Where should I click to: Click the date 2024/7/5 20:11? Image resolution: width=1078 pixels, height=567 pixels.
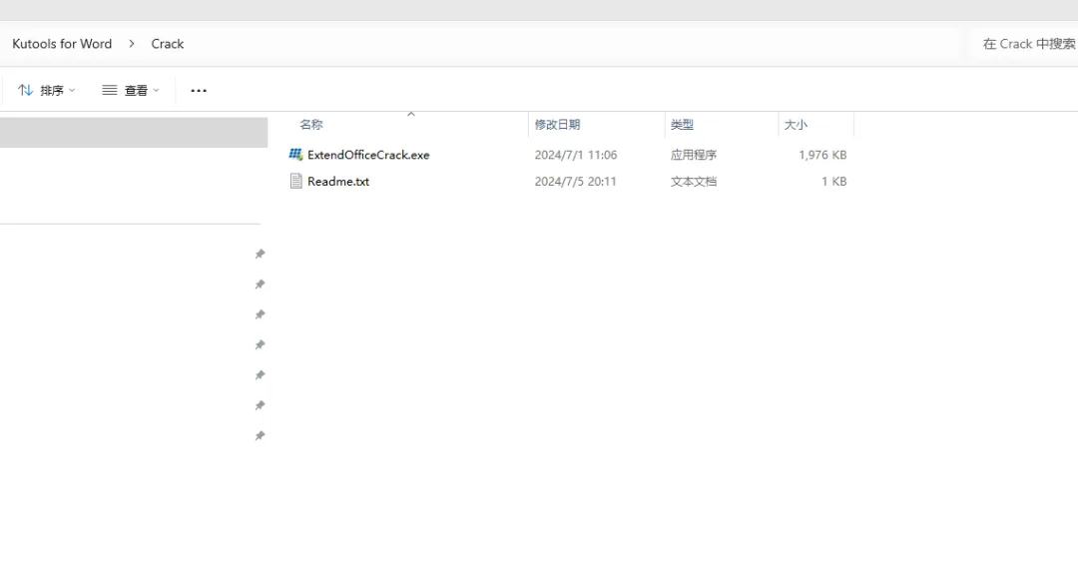tap(576, 182)
